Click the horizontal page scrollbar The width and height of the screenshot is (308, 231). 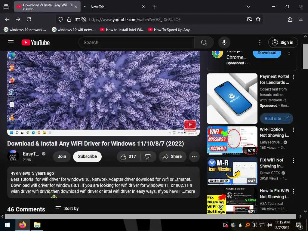click(x=150, y=216)
